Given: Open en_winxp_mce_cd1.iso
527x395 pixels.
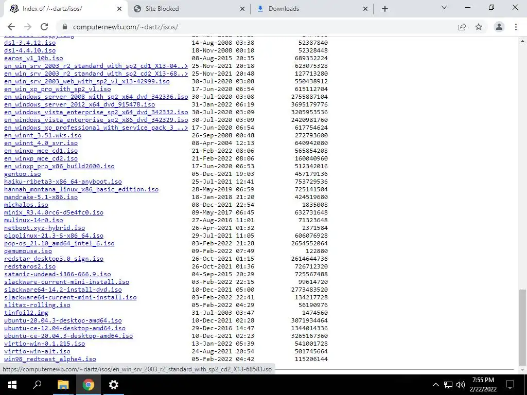Looking at the screenshot, I should [x=41, y=151].
